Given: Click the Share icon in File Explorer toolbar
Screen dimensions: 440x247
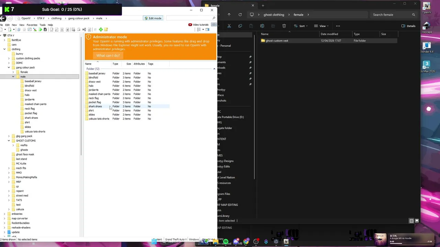Looking at the screenshot, I should click(273, 26).
